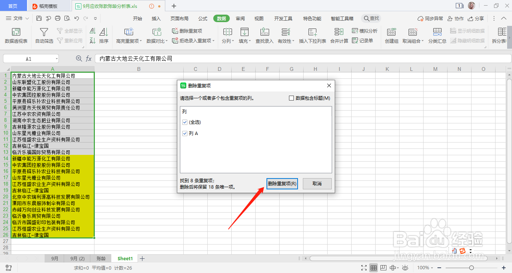Close the Remove Duplicates dialog

(x=329, y=85)
